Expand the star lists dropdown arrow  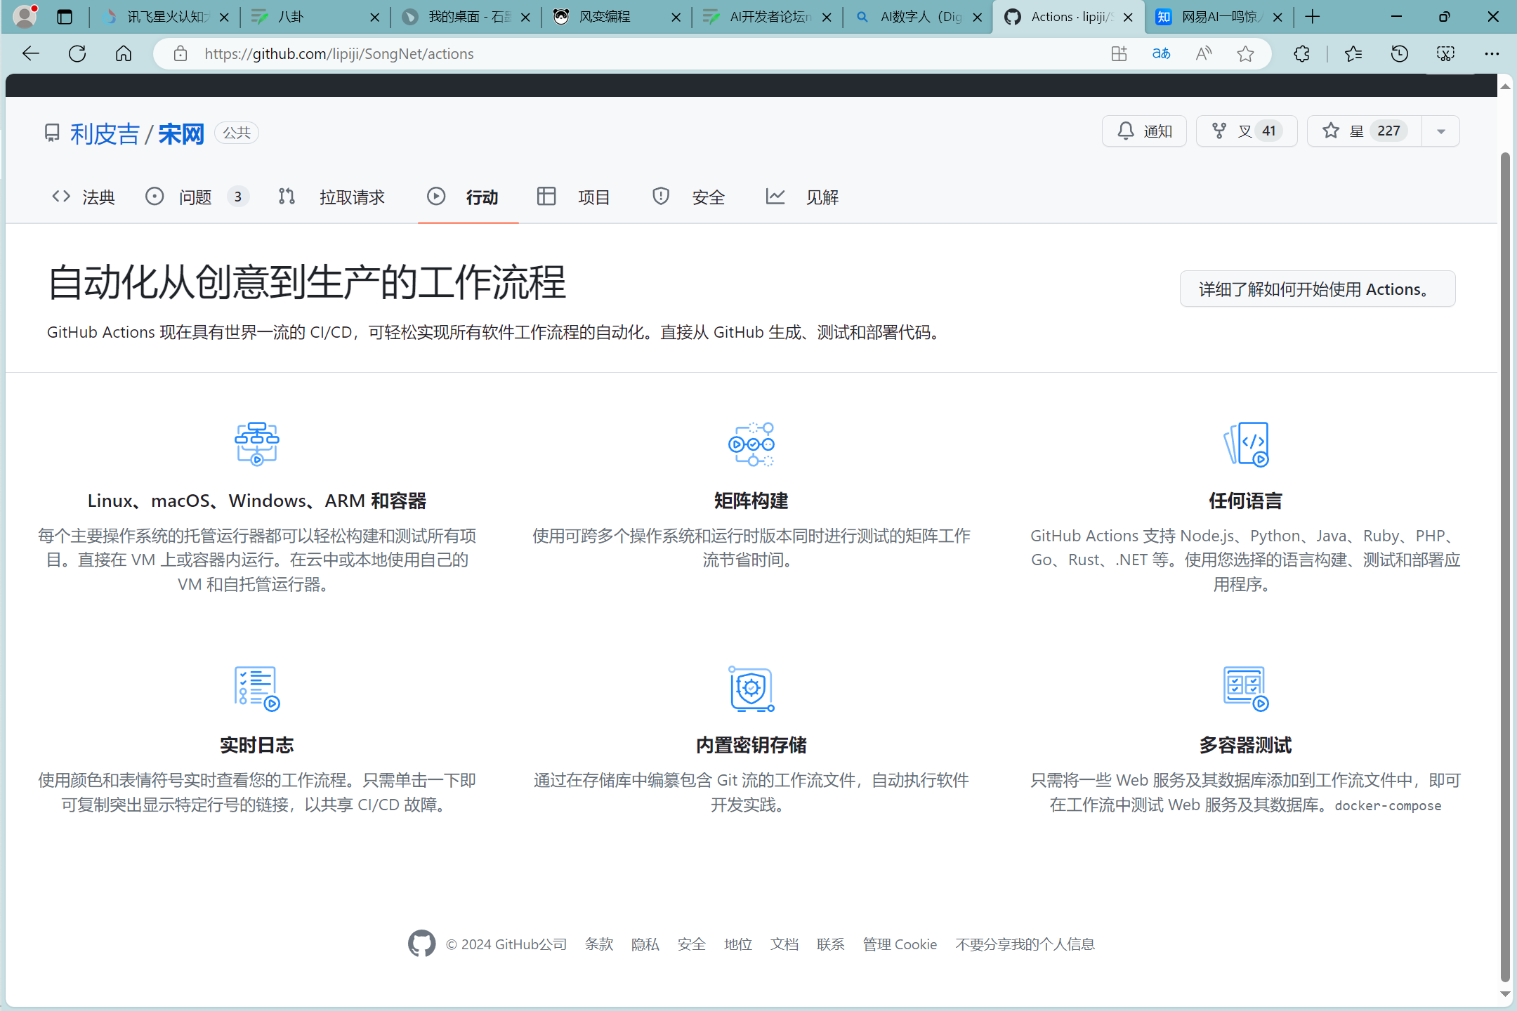(x=1440, y=131)
